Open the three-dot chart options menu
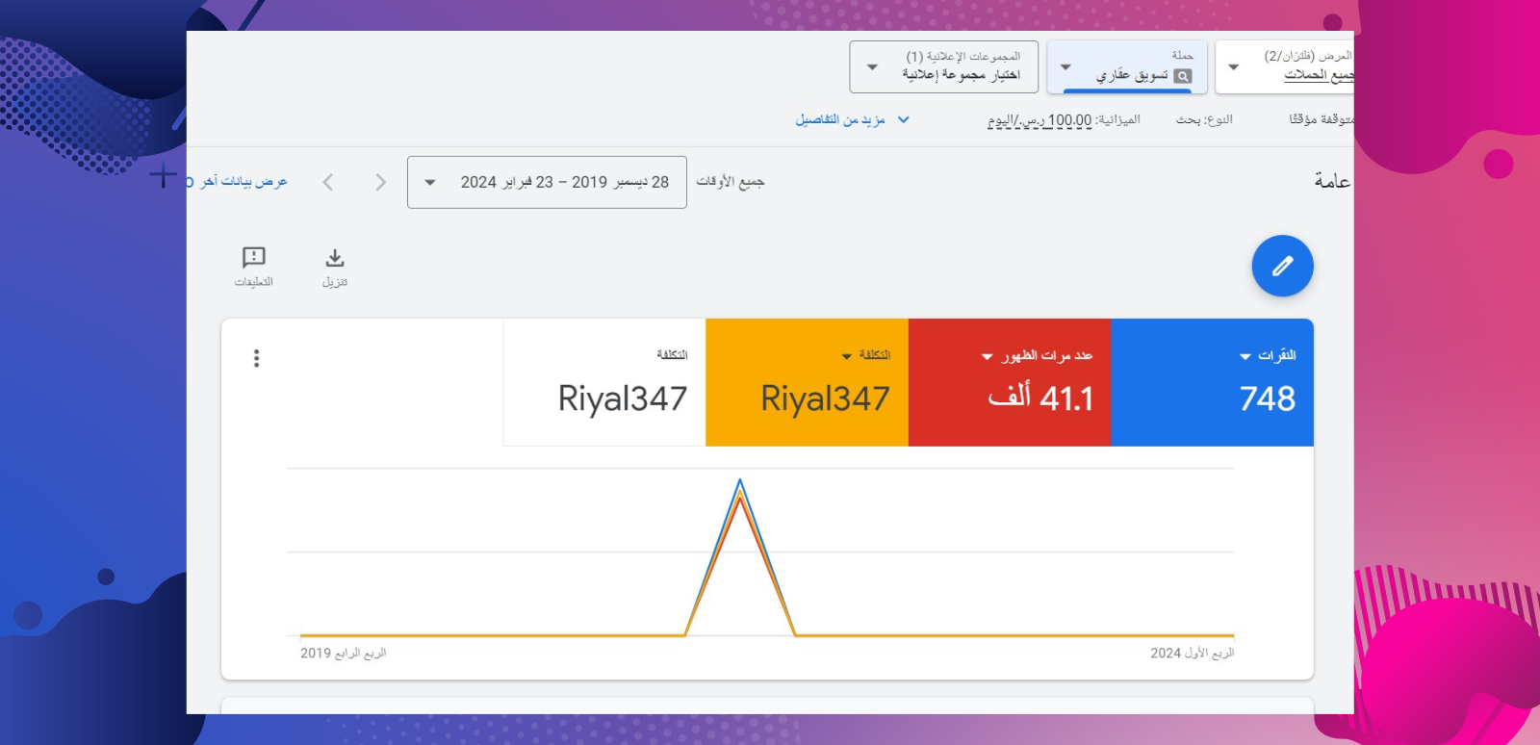 256,358
